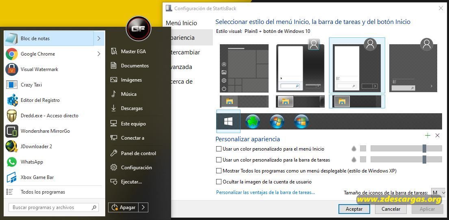449x220 pixels.
Task: Add a custom start button with plus icon
Action: point(427,136)
